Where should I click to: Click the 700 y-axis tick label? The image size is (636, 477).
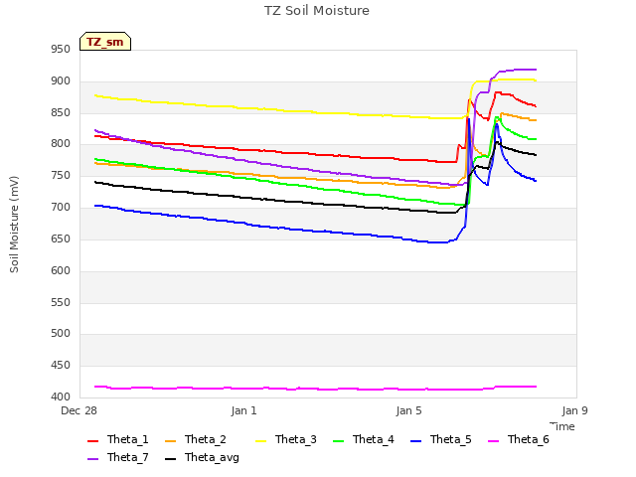(61, 208)
